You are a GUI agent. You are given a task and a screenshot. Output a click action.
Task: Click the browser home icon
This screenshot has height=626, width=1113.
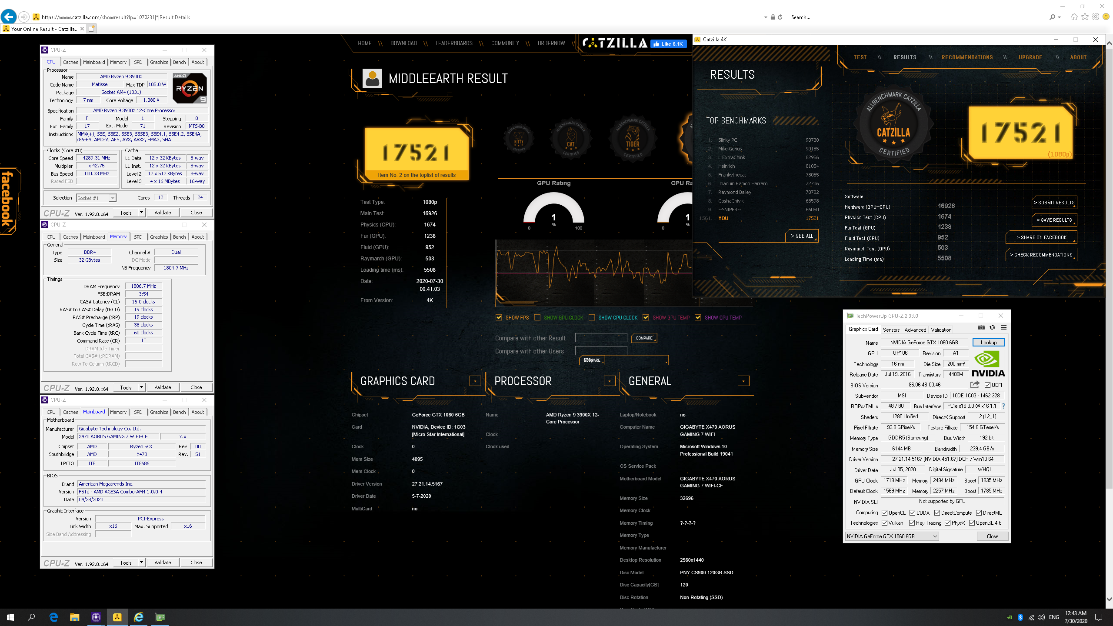[x=1074, y=17]
